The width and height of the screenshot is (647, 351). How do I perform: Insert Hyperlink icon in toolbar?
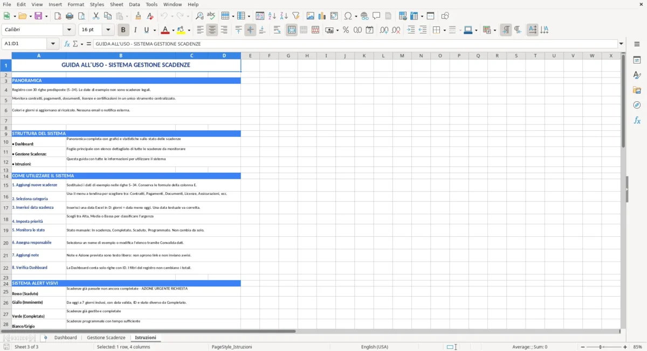coord(365,16)
